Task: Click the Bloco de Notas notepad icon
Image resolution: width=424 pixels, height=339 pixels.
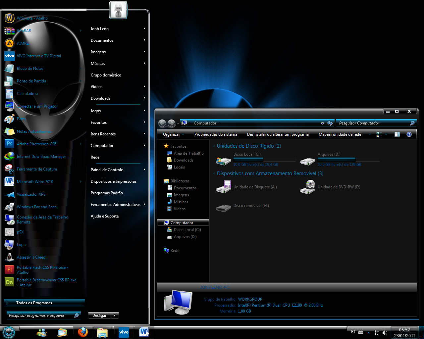Action: pyautogui.click(x=9, y=69)
